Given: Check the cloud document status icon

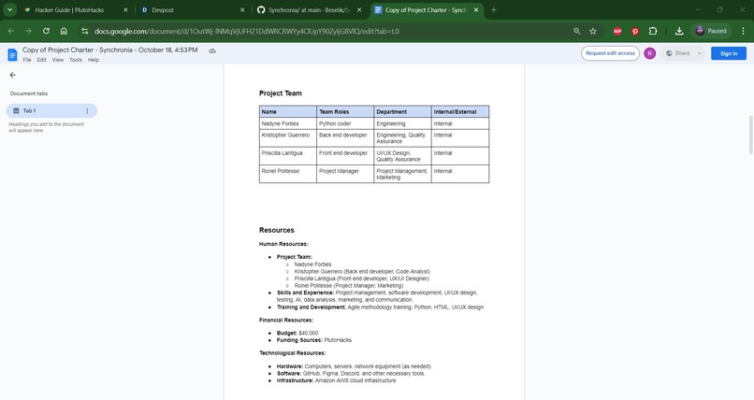Looking at the screenshot, I should pos(212,50).
